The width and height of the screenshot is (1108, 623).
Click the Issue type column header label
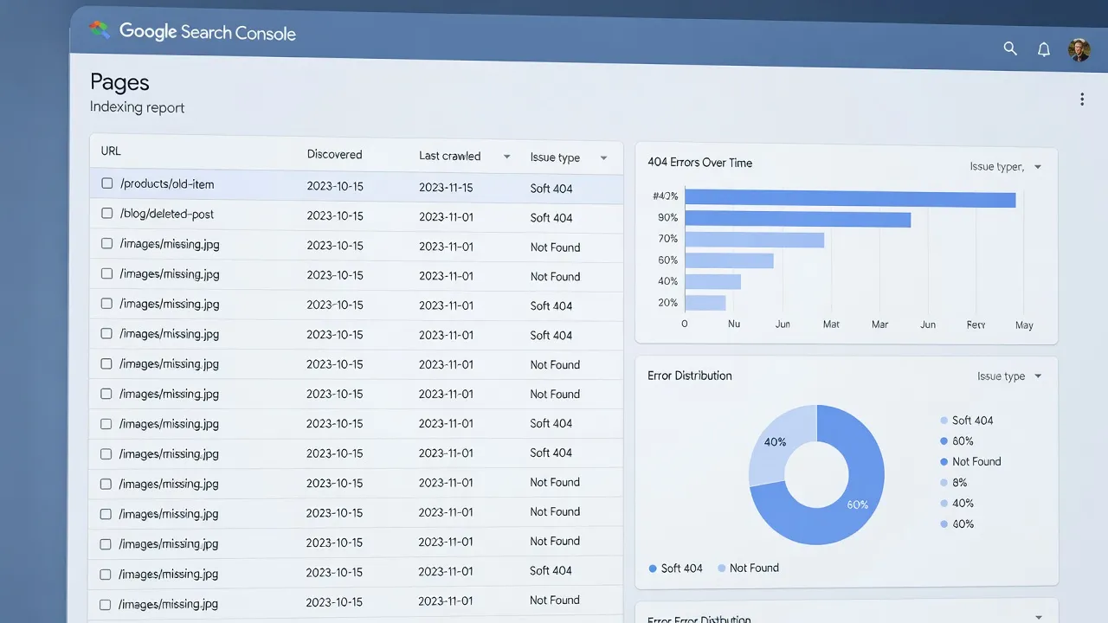click(555, 157)
